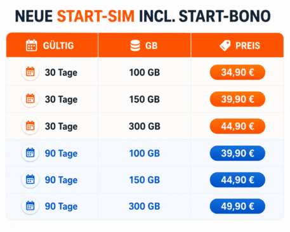Choose the blue 39,90 € price pill
Image resolution: width=290 pixels, height=232 pixels.
(237, 153)
